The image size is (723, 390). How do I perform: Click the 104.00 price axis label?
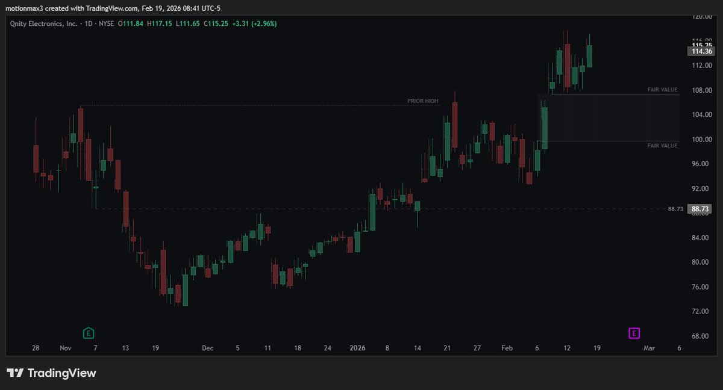coord(702,115)
